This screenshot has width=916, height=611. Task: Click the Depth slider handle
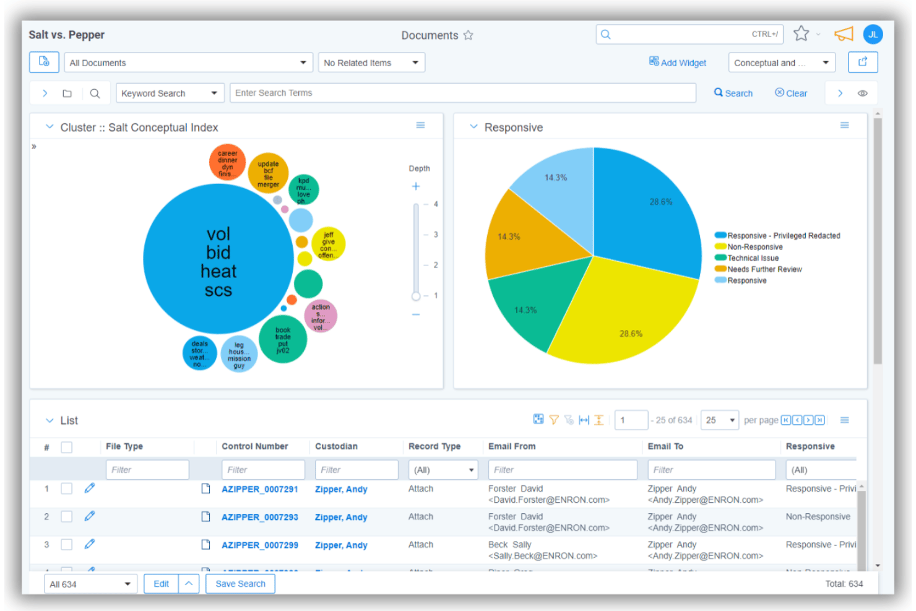(x=416, y=296)
